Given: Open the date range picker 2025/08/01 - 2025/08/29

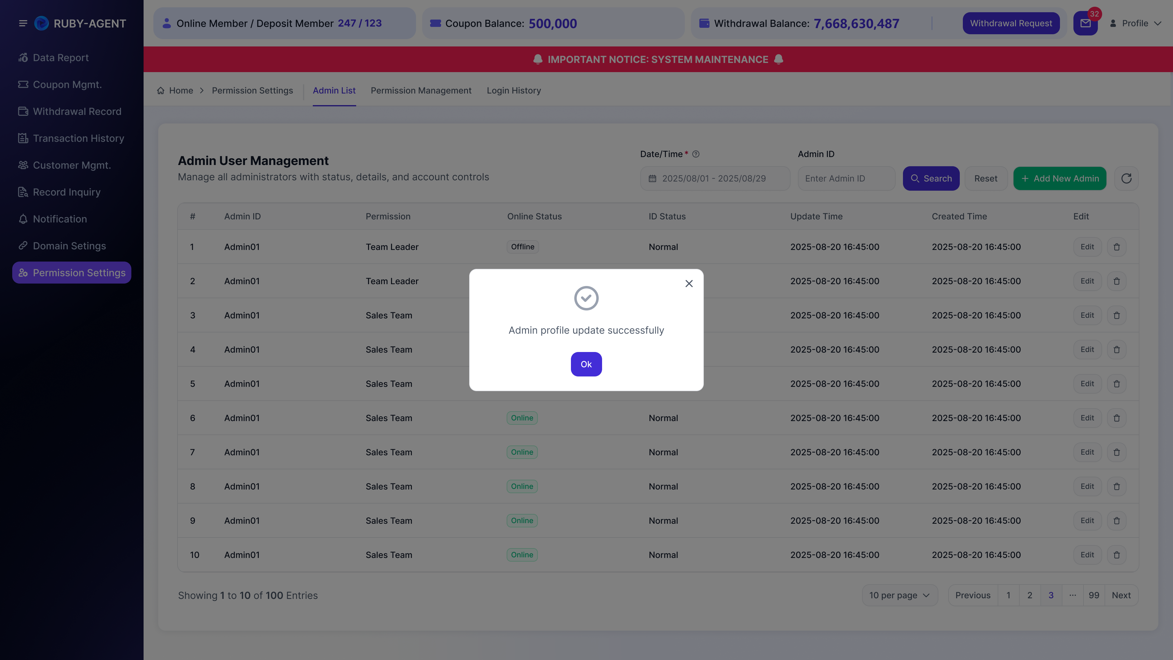Looking at the screenshot, I should [x=715, y=178].
